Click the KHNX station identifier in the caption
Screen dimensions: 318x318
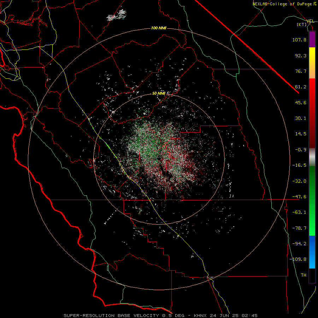pos(200,316)
